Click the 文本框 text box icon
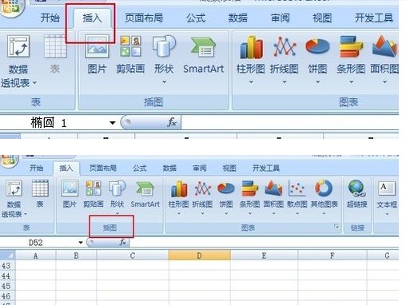 (x=387, y=188)
